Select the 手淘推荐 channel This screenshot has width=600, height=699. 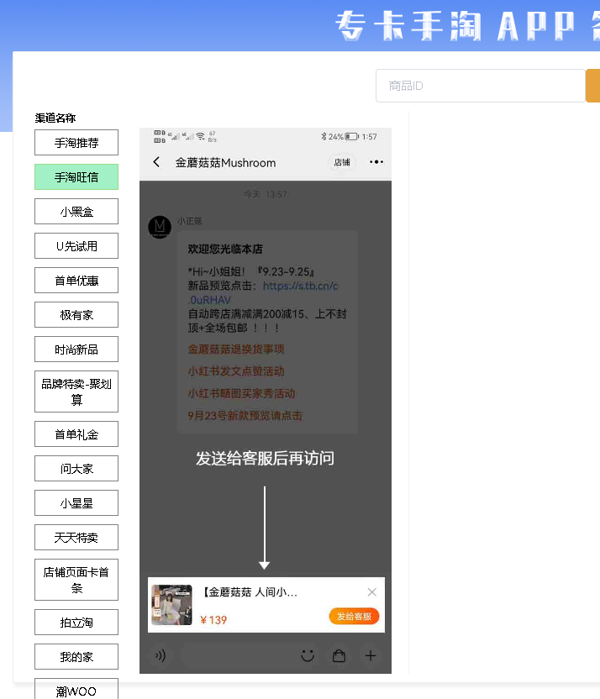(x=76, y=143)
